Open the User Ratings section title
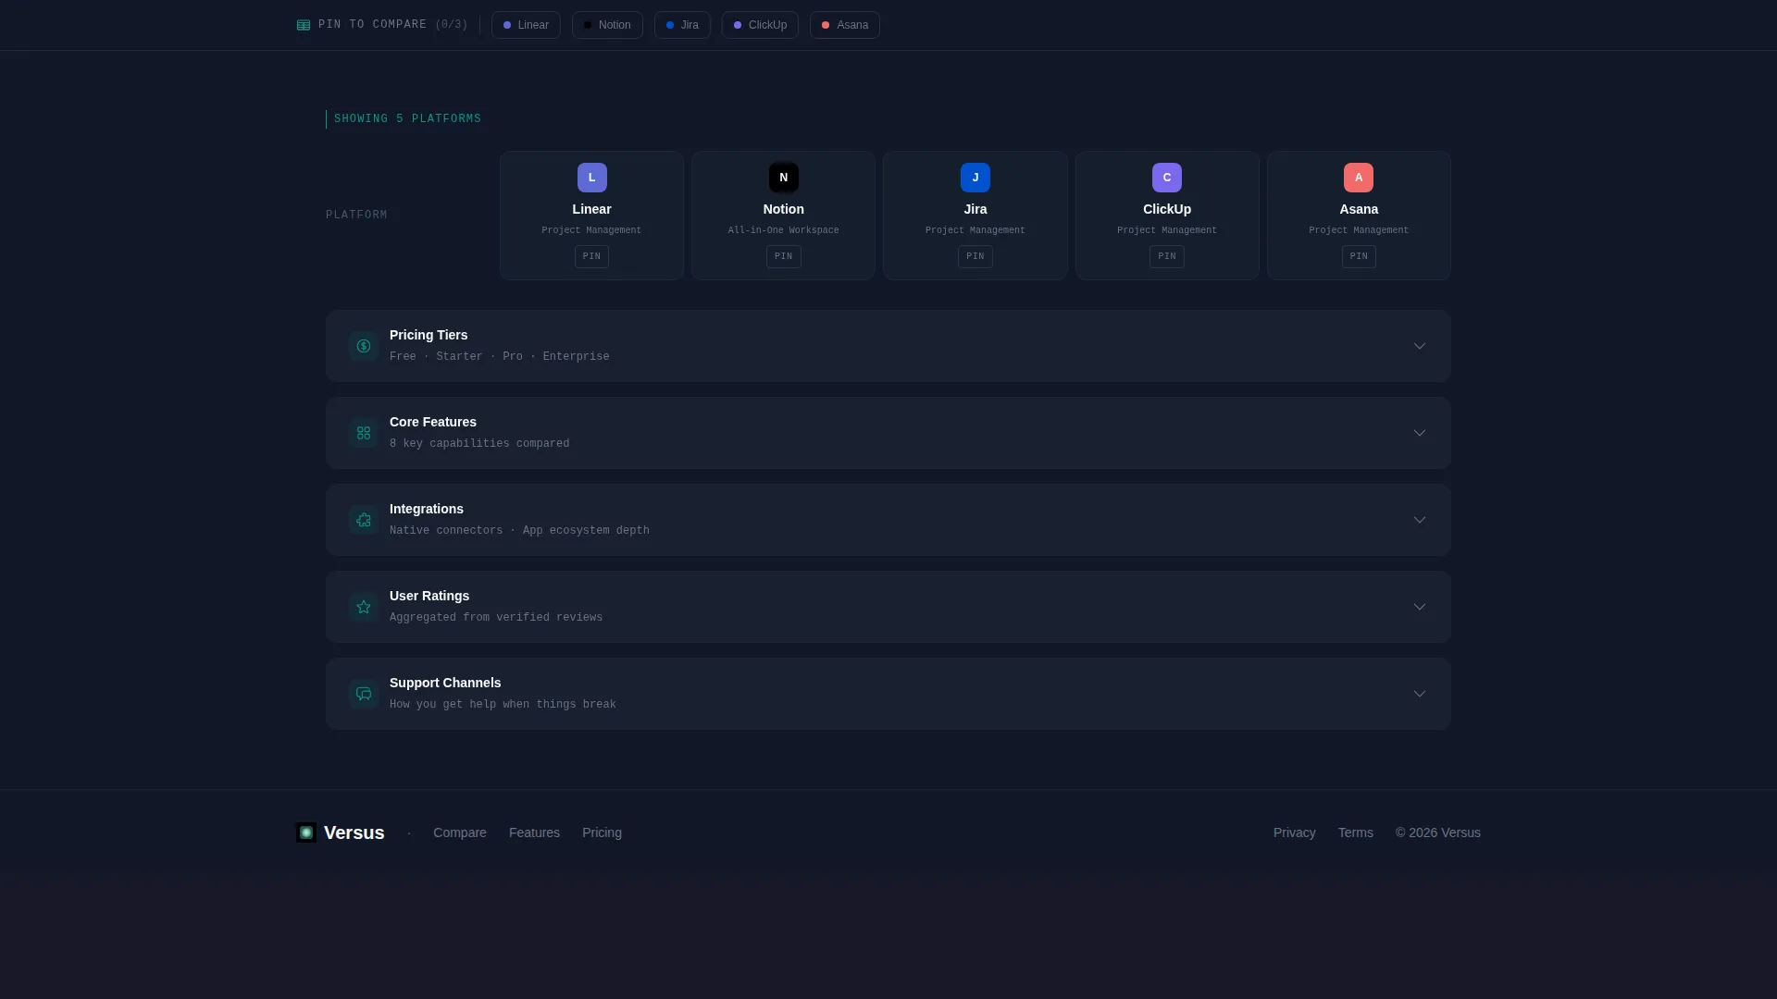 click(x=429, y=596)
